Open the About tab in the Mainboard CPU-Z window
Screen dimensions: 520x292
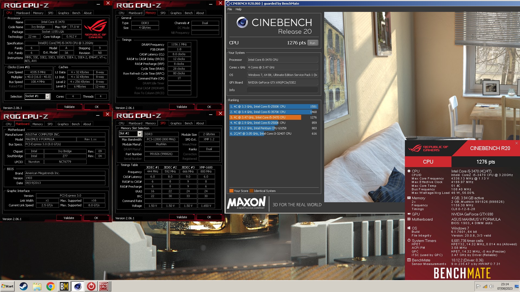pyautogui.click(x=87, y=124)
